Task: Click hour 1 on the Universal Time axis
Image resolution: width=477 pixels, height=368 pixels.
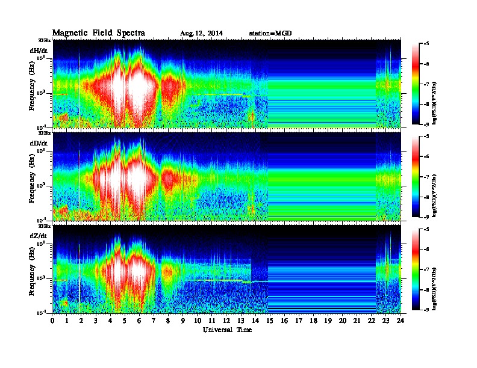Action: 67,320
